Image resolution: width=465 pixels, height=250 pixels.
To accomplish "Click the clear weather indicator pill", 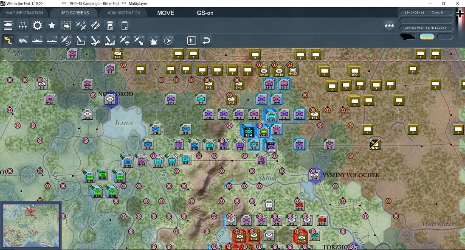I will 427,37.
